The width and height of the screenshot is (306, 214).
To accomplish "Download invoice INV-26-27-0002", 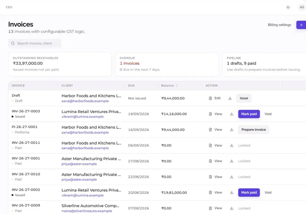I will tap(232, 192).
